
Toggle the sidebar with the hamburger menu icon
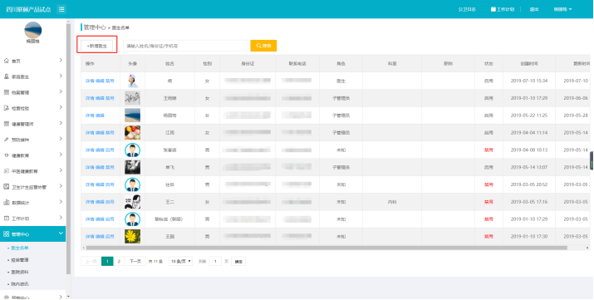[x=61, y=9]
